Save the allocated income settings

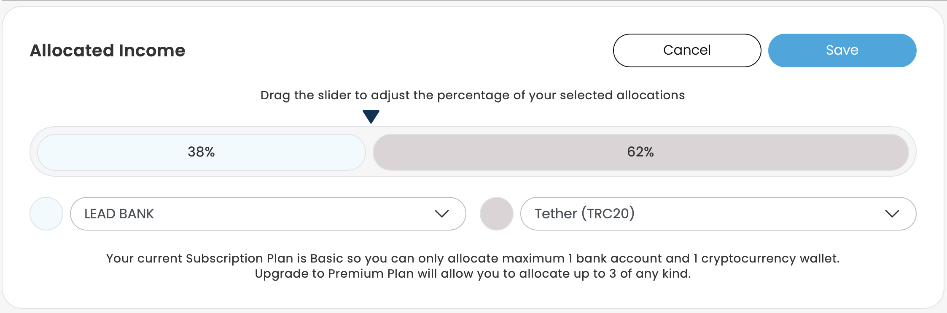(842, 50)
